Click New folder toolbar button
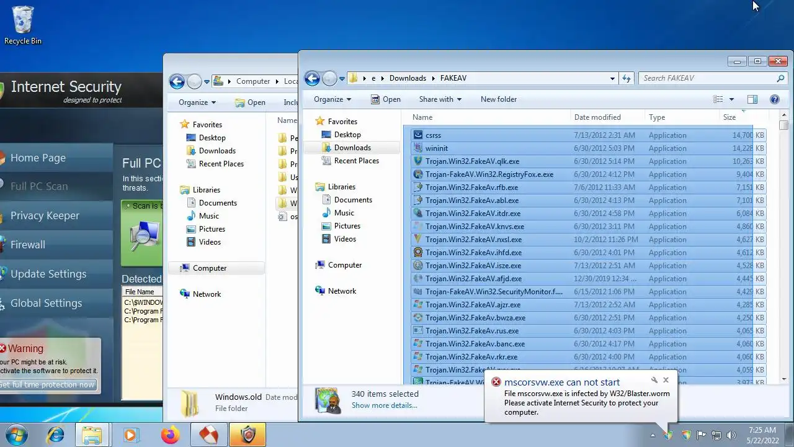794x447 pixels. click(x=498, y=99)
